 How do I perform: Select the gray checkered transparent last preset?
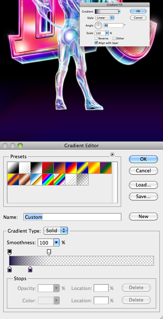[83, 179]
